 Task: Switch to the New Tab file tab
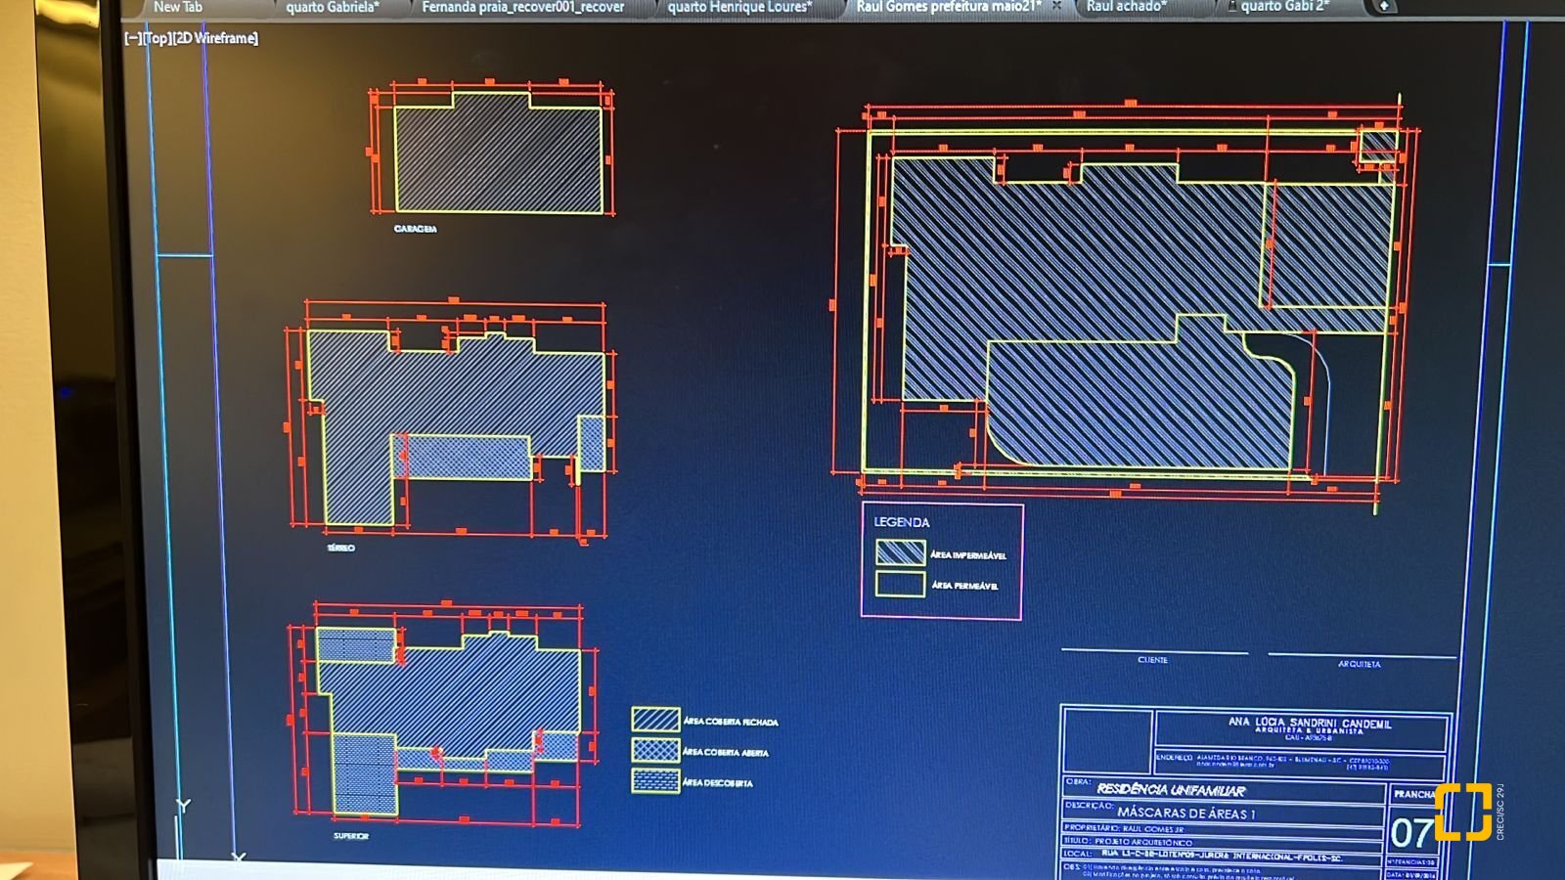pyautogui.click(x=177, y=7)
